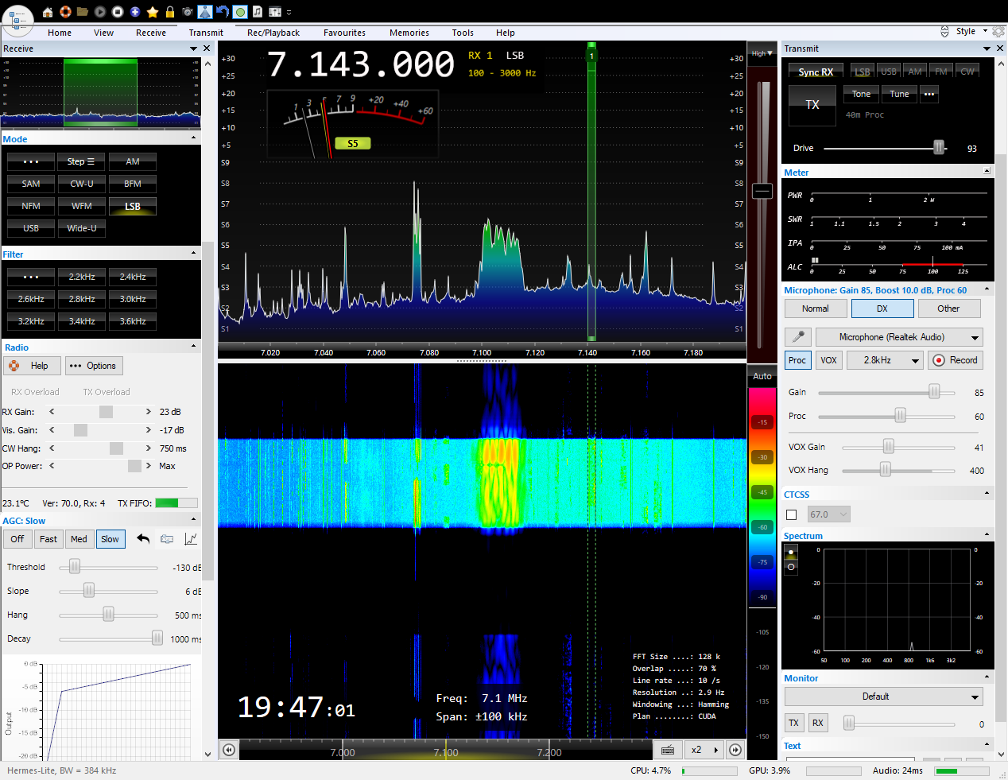This screenshot has height=780, width=1008.
Task: Click the keyboard icon below the waterfall
Action: [668, 750]
